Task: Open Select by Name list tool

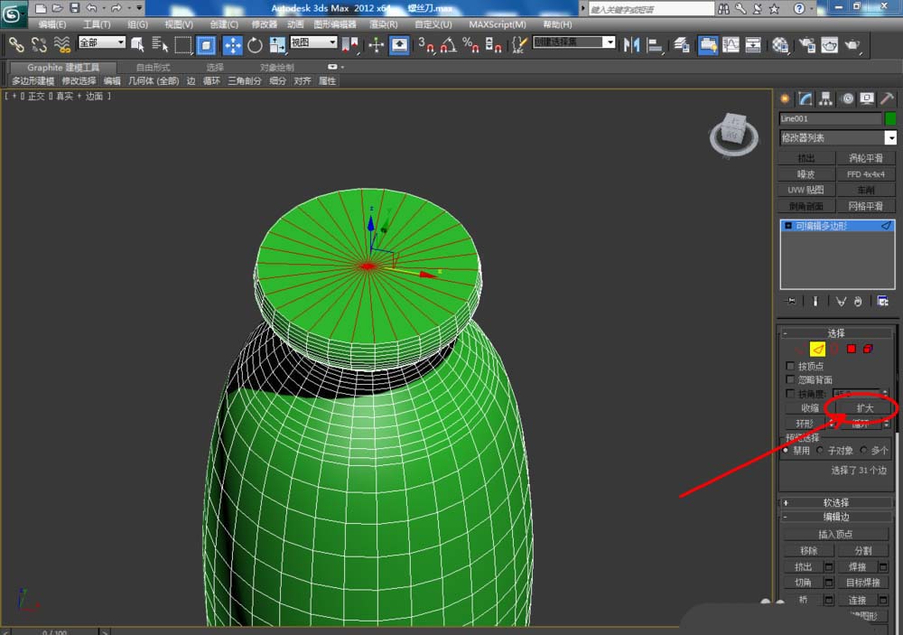Action: (x=160, y=44)
